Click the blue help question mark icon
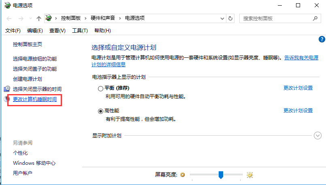 (x=322, y=39)
